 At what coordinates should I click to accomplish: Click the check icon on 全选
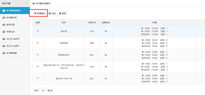coord(50,13)
